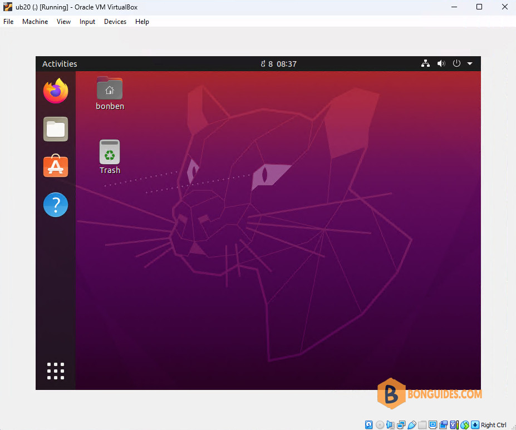Open Firefox from the Ubuntu dock

coord(56,91)
